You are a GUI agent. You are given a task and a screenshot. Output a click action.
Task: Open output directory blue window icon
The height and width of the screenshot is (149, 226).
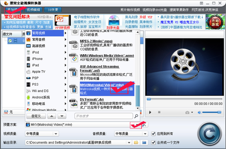144,143
